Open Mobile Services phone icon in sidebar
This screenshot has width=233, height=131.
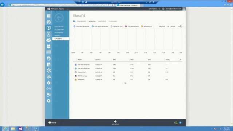pyautogui.click(x=48, y=34)
